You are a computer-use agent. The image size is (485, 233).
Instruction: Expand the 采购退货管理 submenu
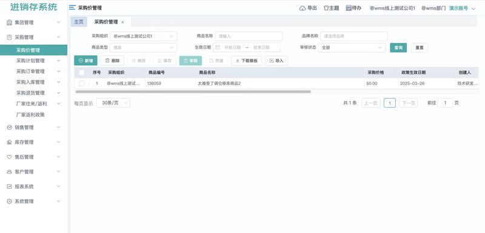(x=58, y=93)
